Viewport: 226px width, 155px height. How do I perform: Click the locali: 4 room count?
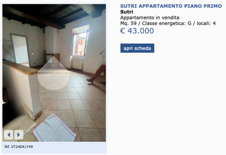(206, 23)
